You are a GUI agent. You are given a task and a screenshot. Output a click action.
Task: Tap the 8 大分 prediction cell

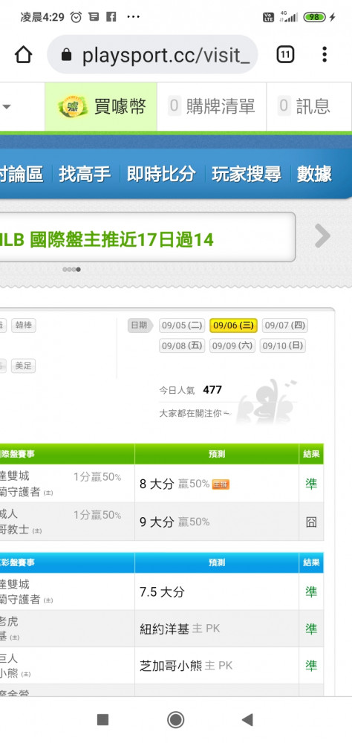(217, 484)
